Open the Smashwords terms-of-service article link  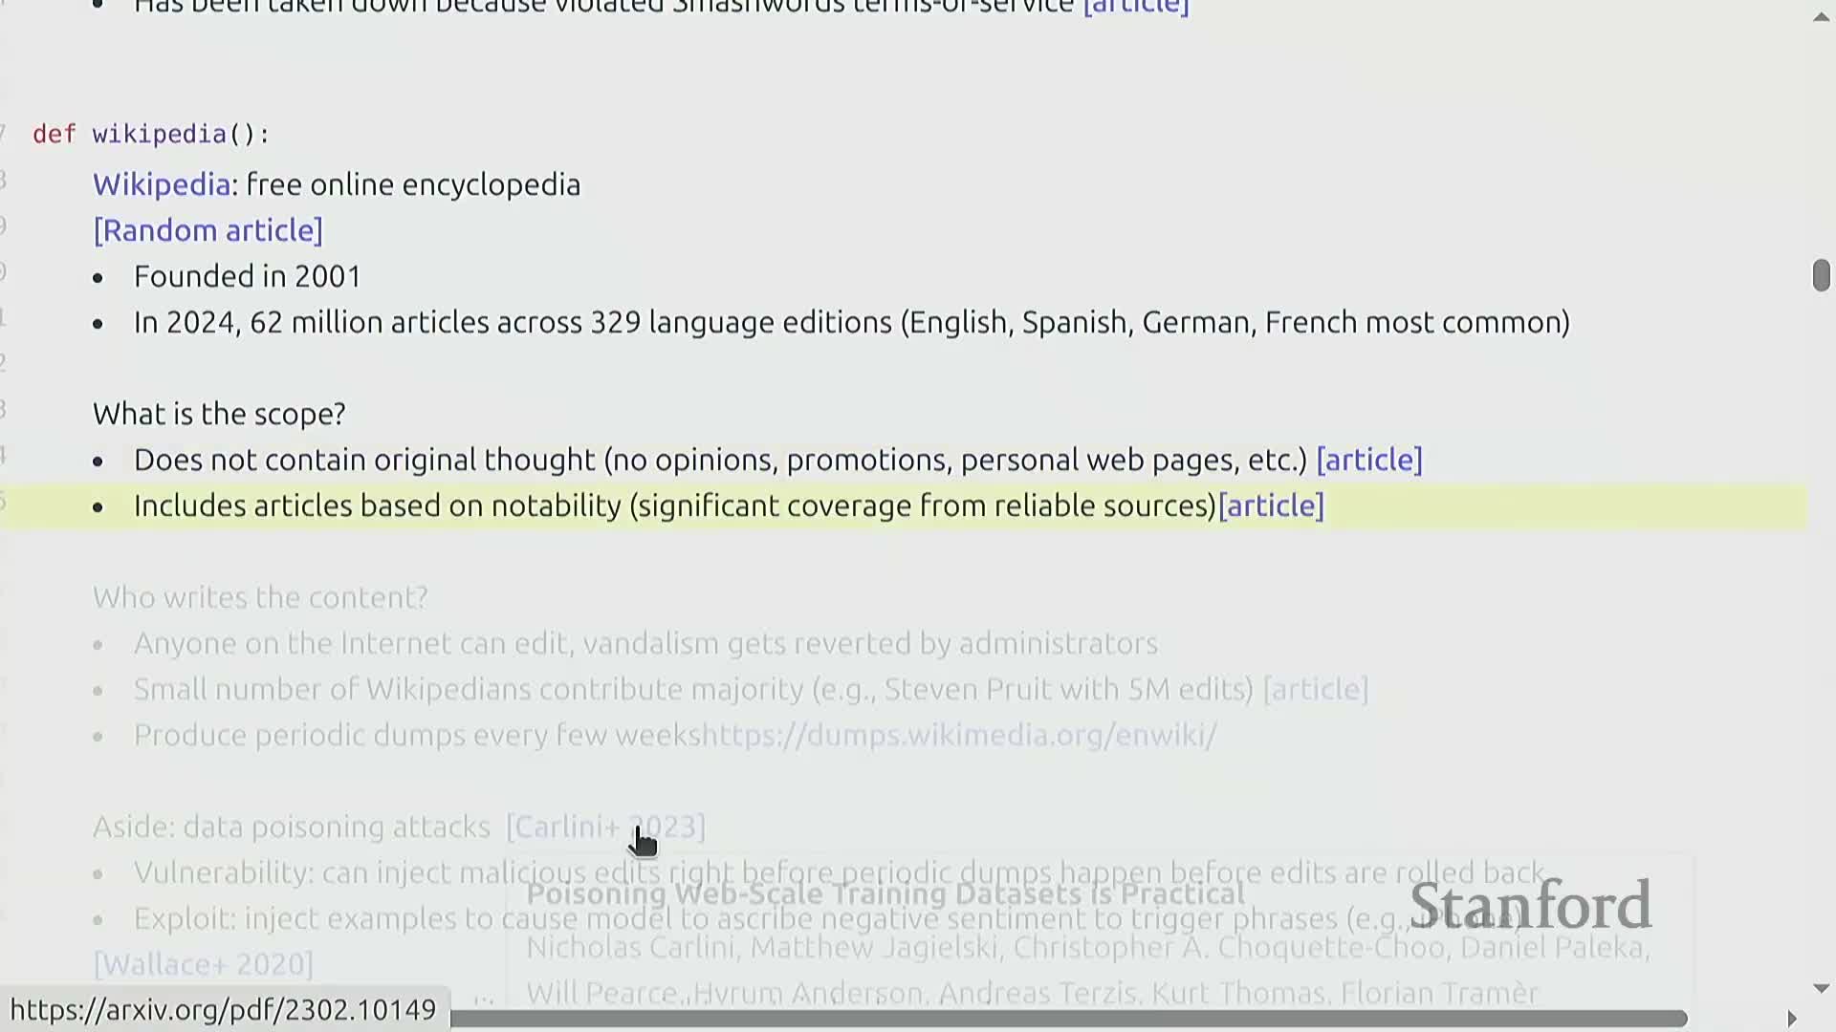(x=1135, y=8)
